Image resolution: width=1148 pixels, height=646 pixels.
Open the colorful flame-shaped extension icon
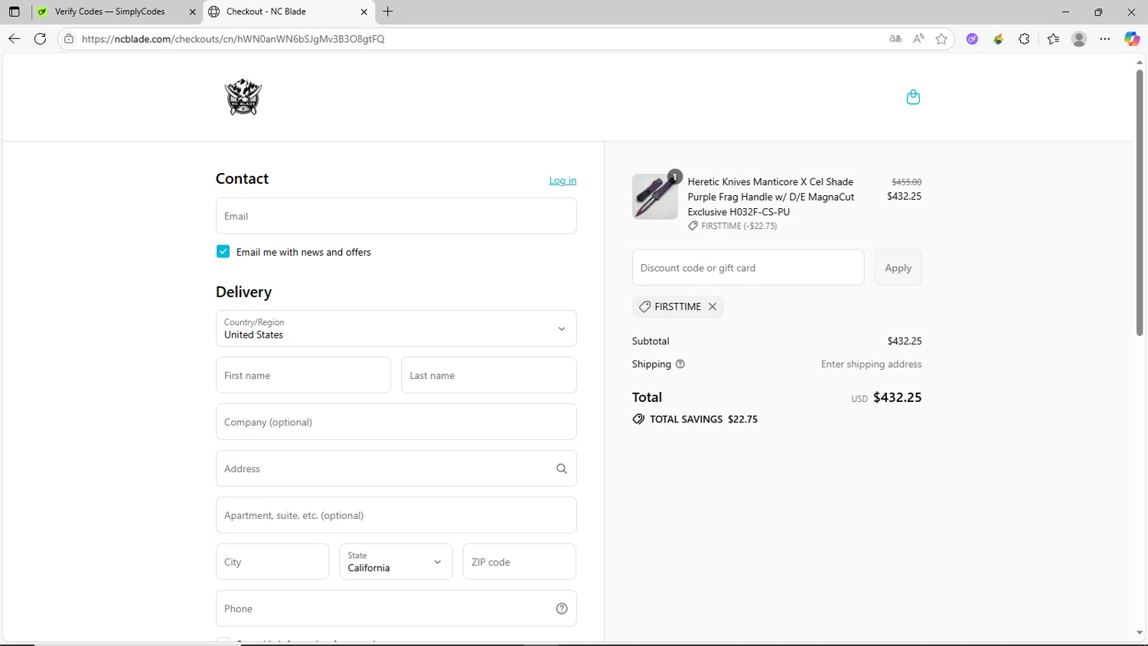[x=998, y=39]
